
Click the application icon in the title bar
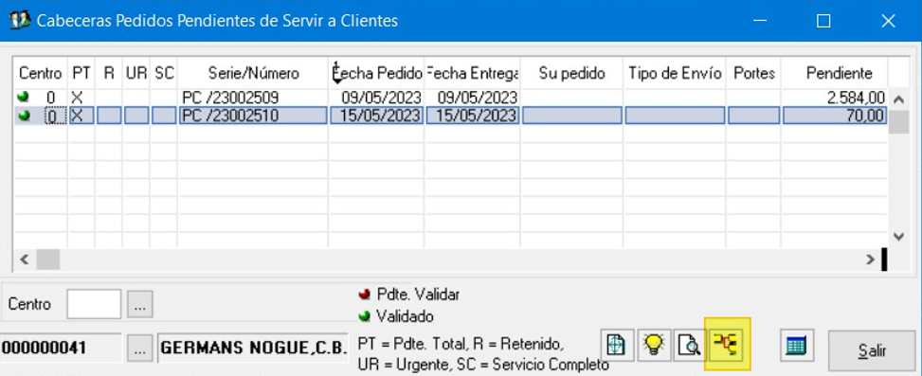pyautogui.click(x=20, y=21)
